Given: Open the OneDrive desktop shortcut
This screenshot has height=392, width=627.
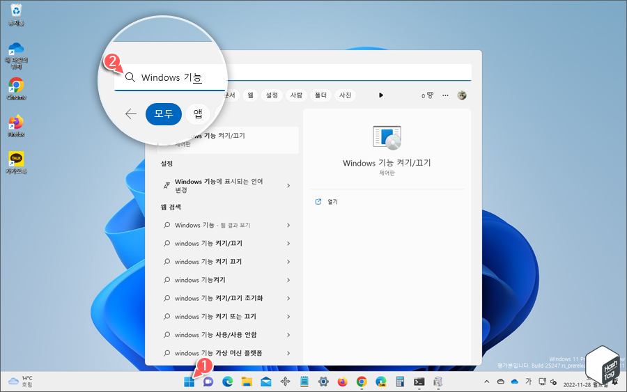Looking at the screenshot, I should point(16,56).
